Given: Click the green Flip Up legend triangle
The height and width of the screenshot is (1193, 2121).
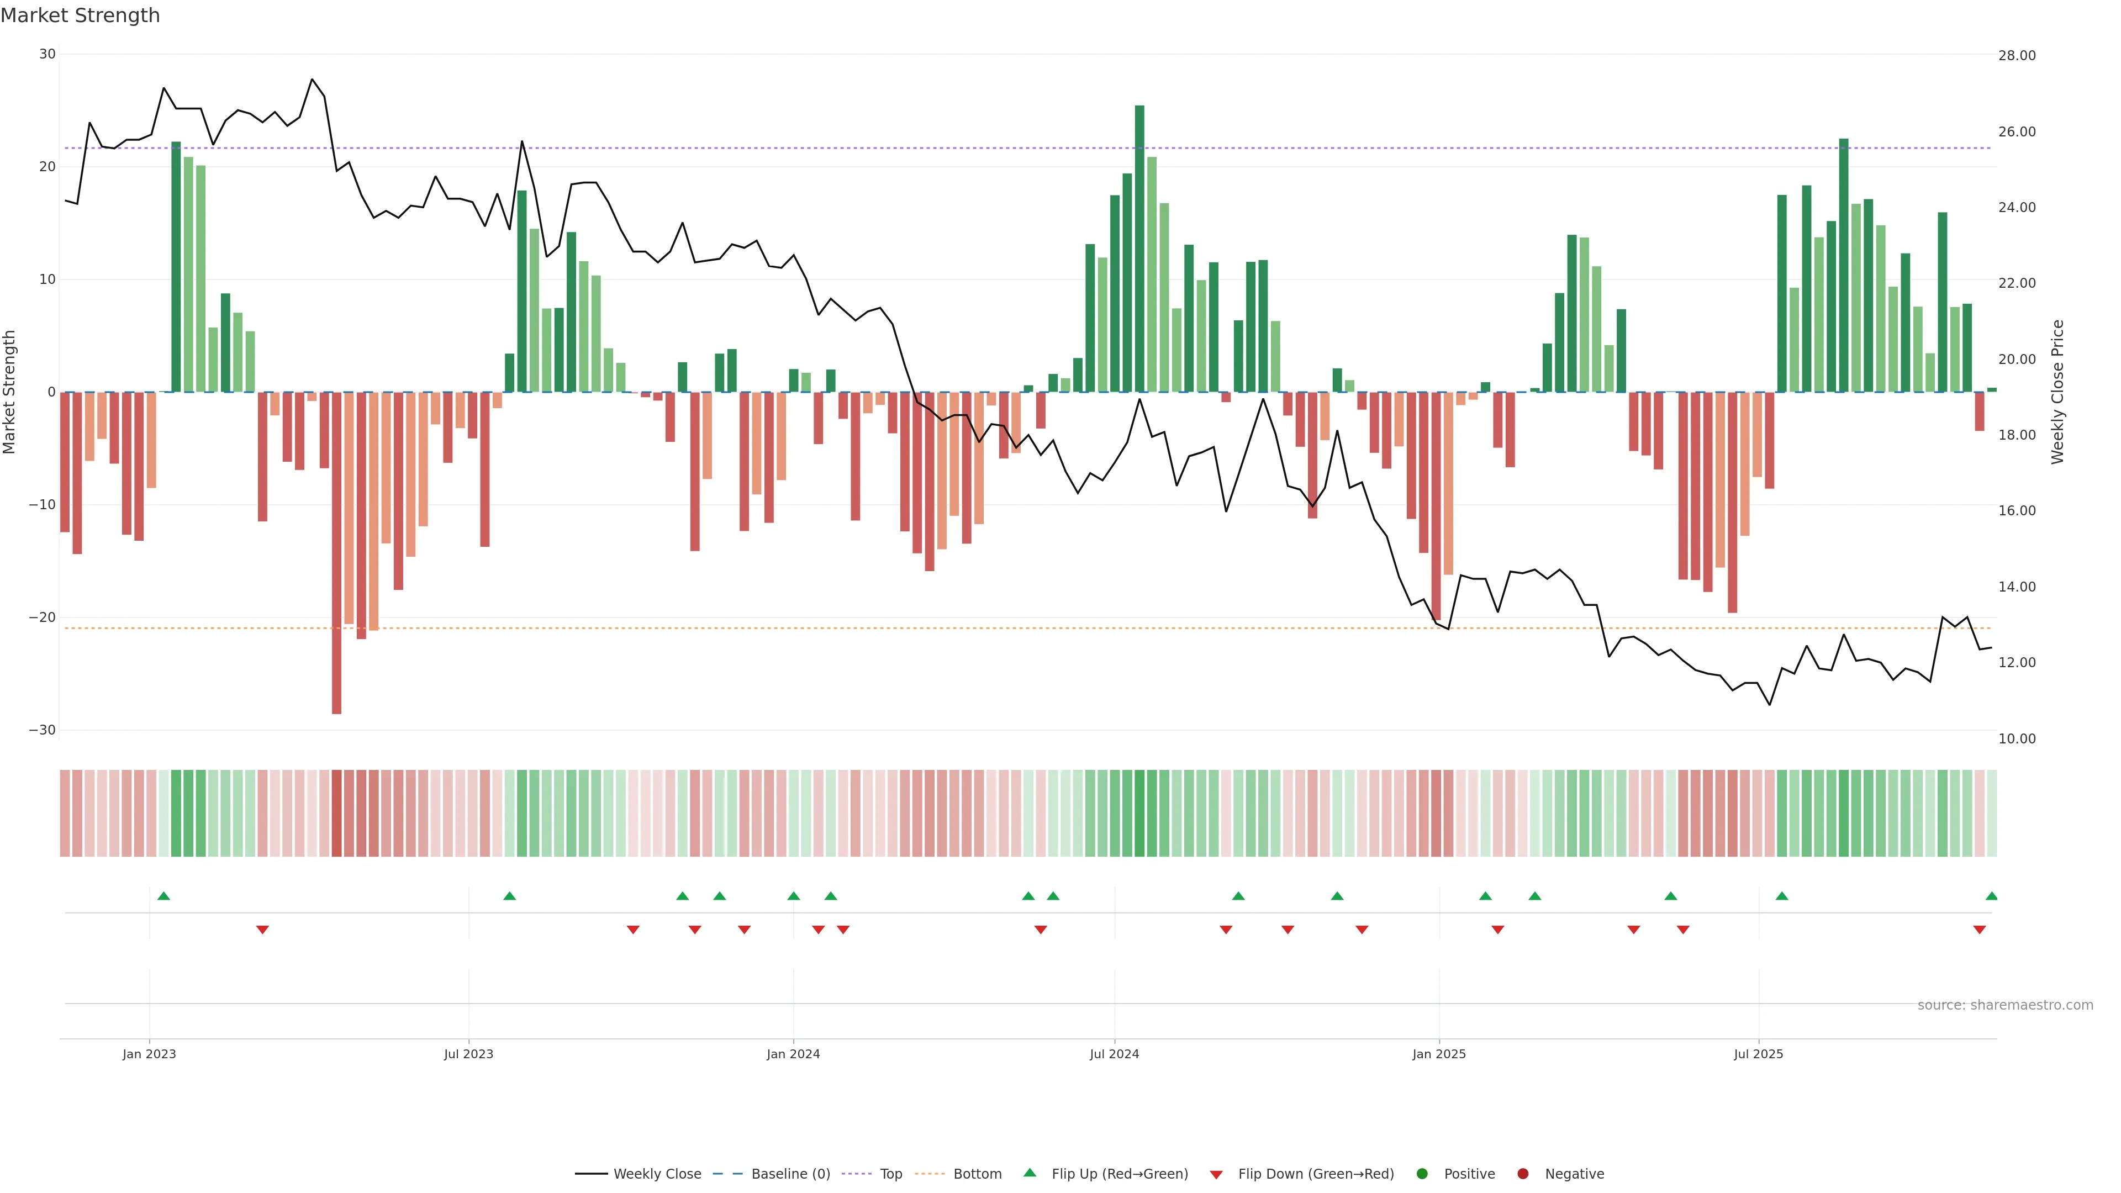Looking at the screenshot, I should (x=1029, y=1173).
